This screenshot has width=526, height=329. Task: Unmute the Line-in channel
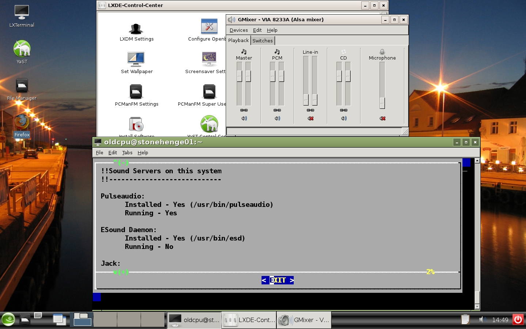[310, 118]
